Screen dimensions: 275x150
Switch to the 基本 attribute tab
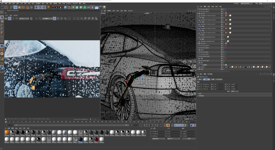click(200, 79)
